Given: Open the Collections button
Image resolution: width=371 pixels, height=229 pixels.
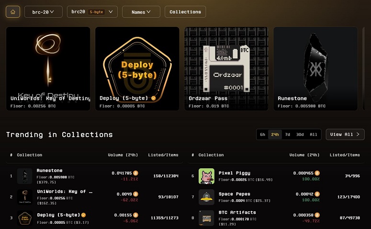Looking at the screenshot, I should [x=185, y=12].
